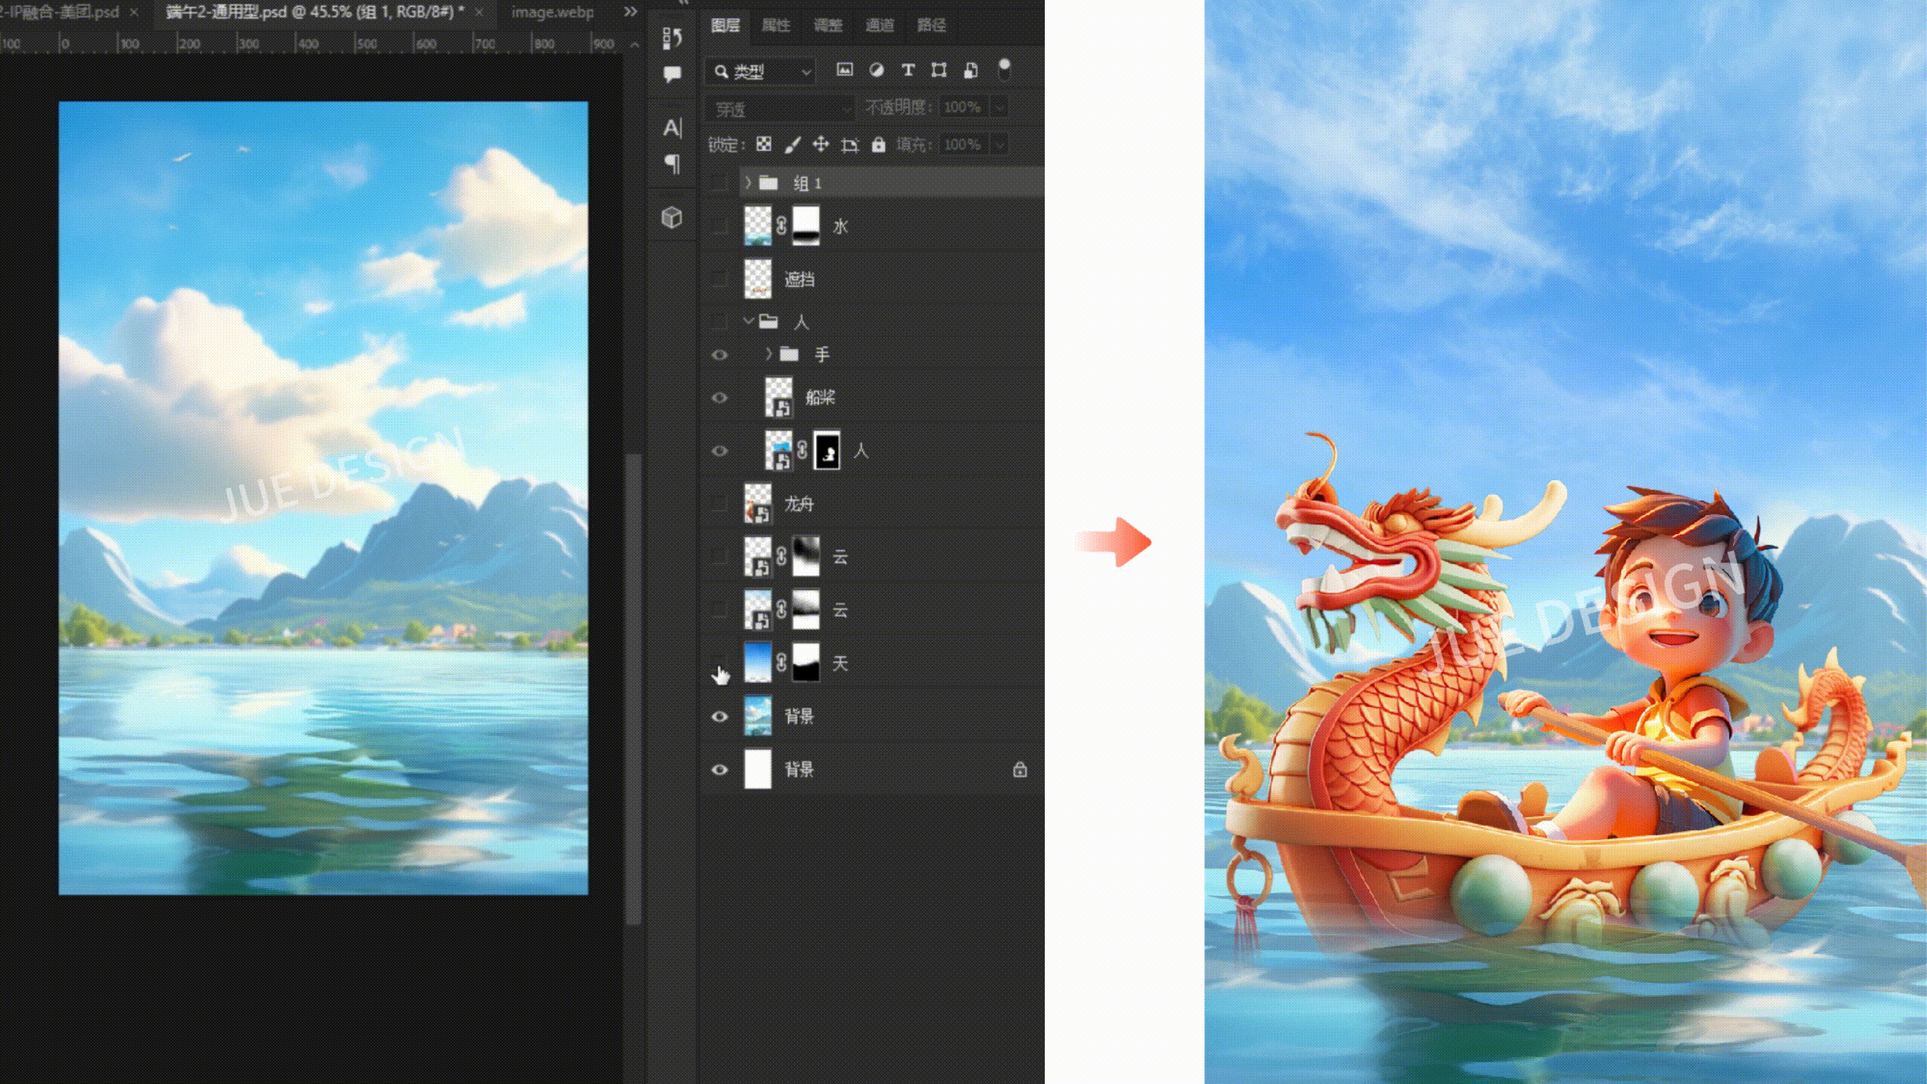Click the 不透明度 100% value field
Viewport: 1927px width, 1084px height.
click(963, 107)
